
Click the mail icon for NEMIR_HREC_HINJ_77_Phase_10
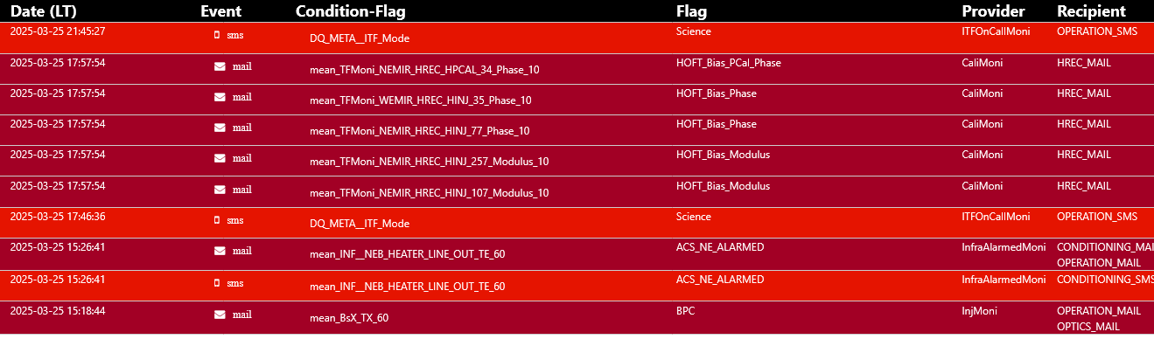(220, 128)
